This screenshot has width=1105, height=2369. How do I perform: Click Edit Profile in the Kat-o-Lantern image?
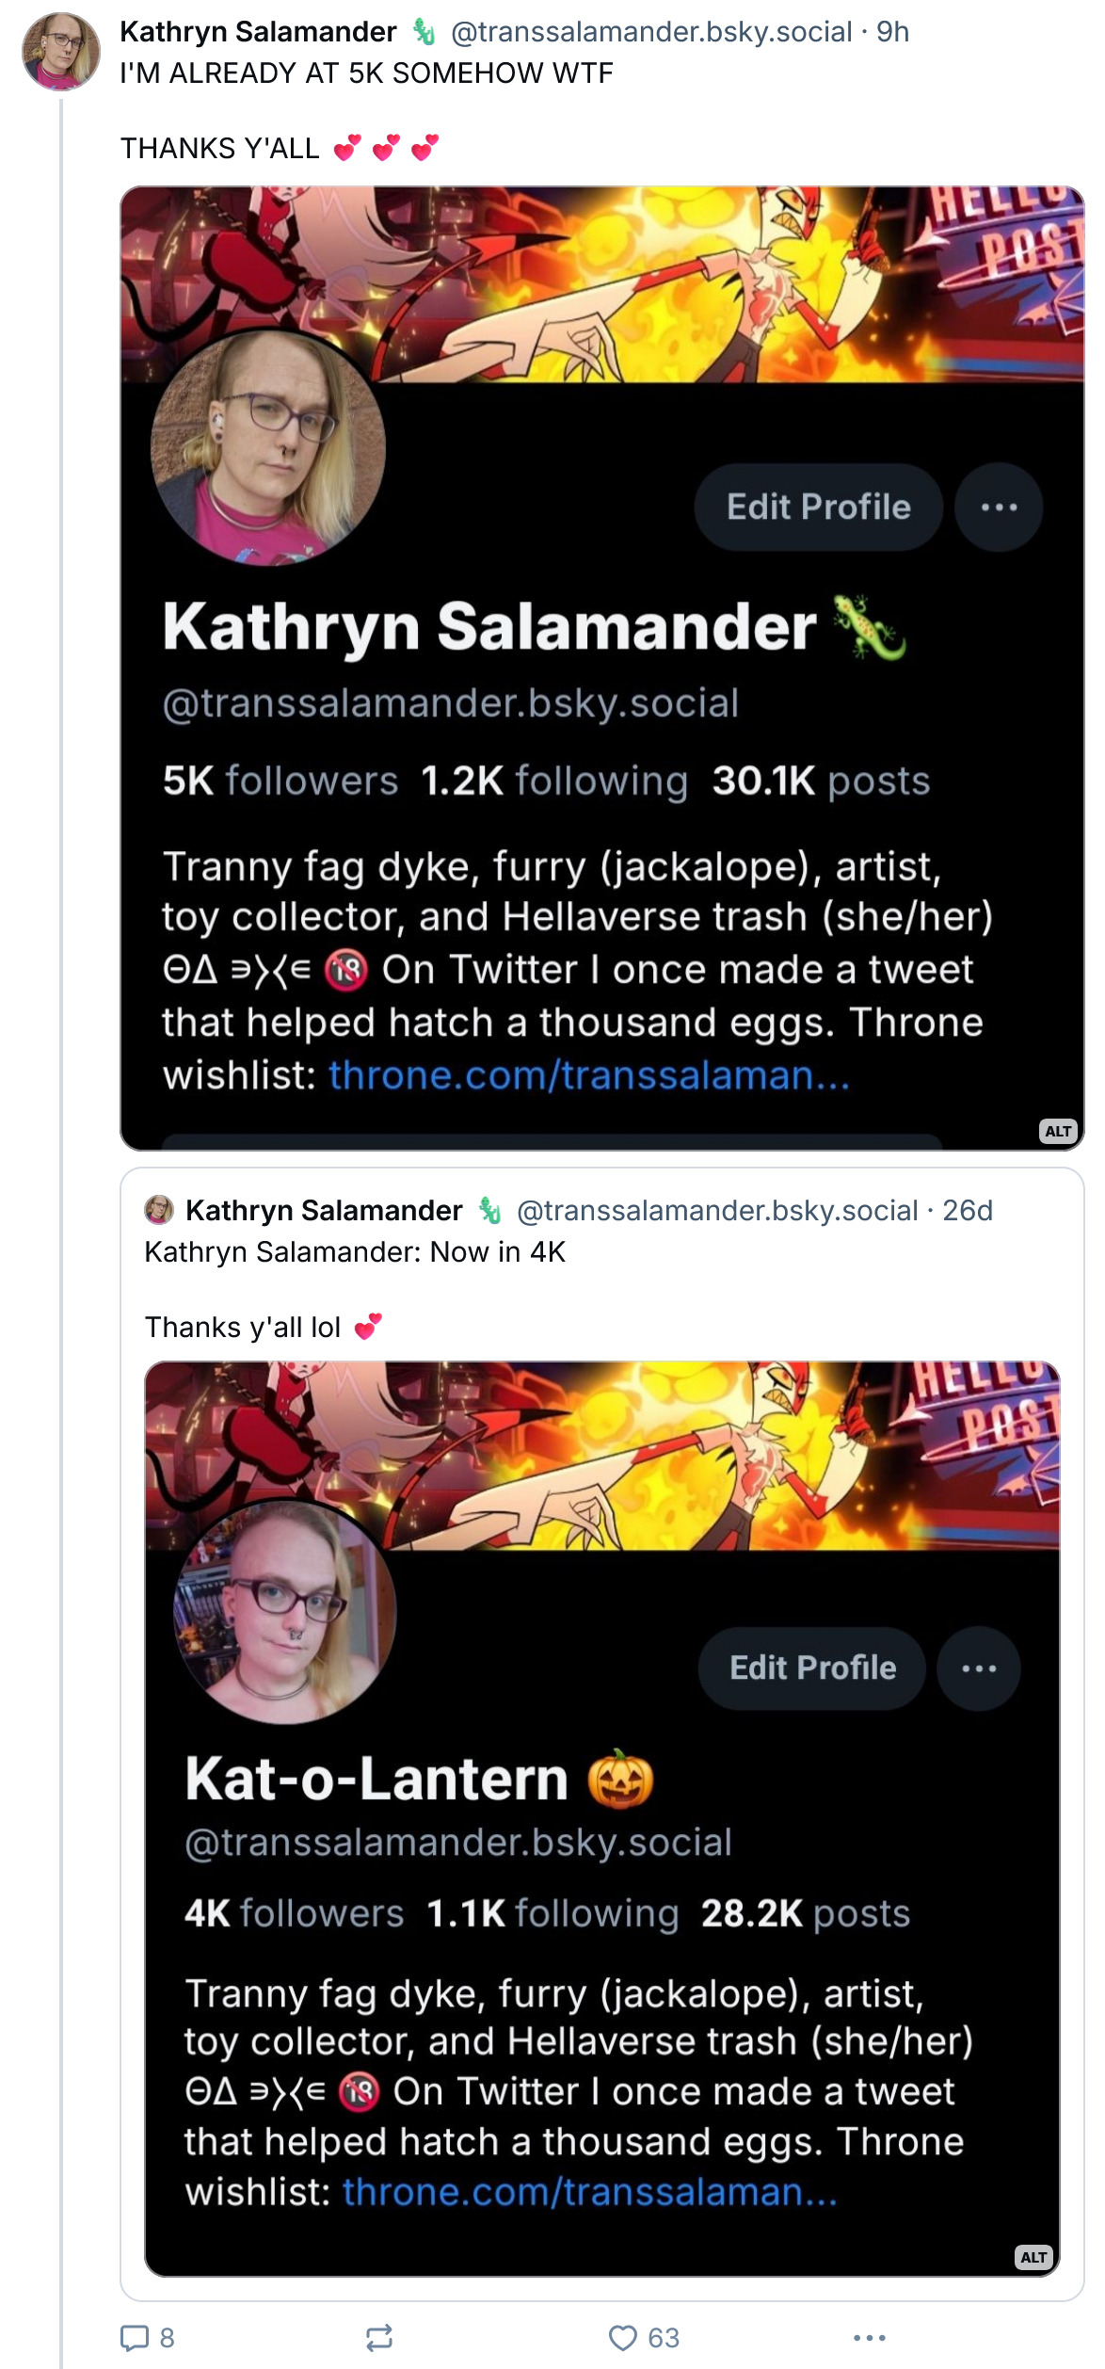click(812, 1668)
